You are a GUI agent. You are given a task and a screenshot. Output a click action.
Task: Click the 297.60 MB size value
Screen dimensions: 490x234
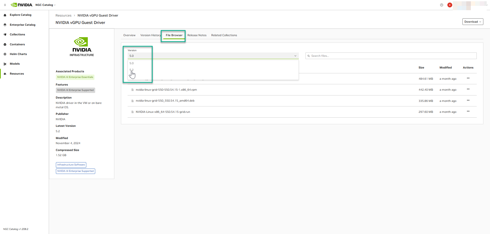pyautogui.click(x=426, y=112)
